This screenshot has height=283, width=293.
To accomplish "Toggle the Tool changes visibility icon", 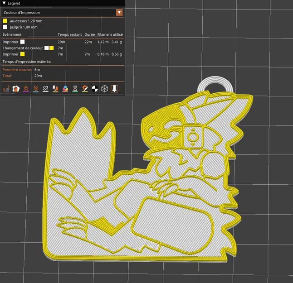I will [x=55, y=89].
